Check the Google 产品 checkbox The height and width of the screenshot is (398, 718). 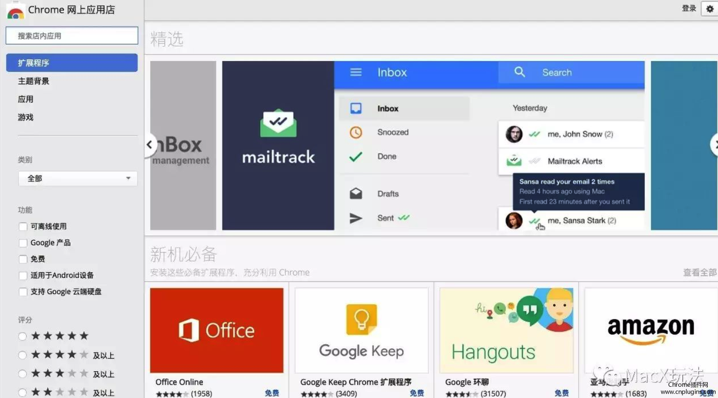coord(23,243)
